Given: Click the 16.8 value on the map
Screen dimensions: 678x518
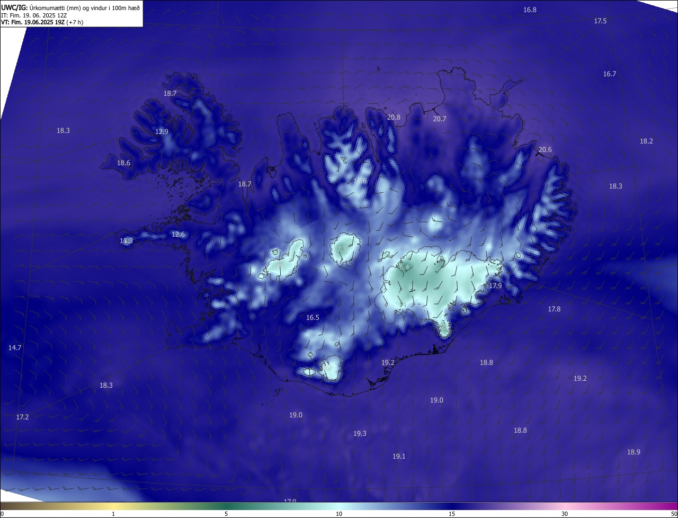Looking at the screenshot, I should [530, 10].
